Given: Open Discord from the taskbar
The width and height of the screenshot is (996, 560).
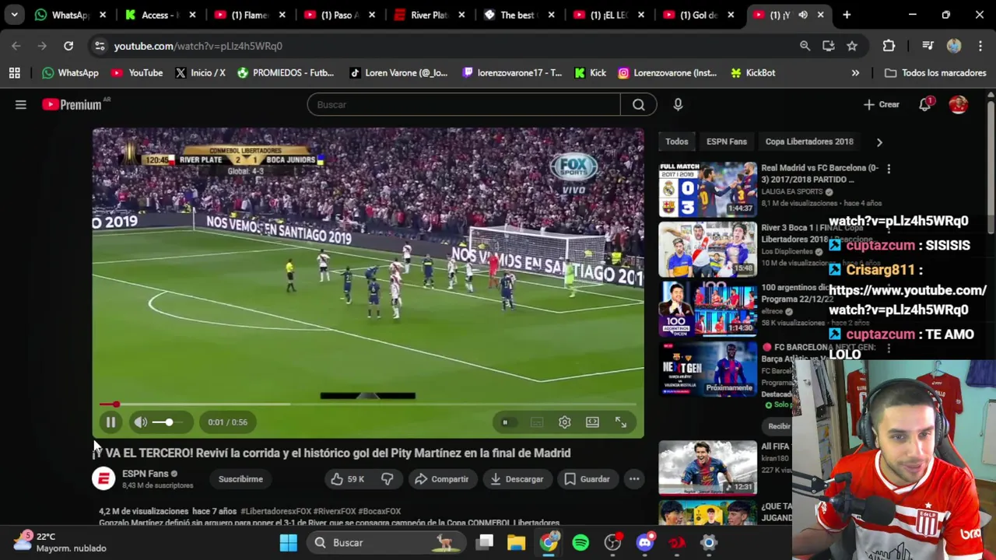Looking at the screenshot, I should (644, 543).
